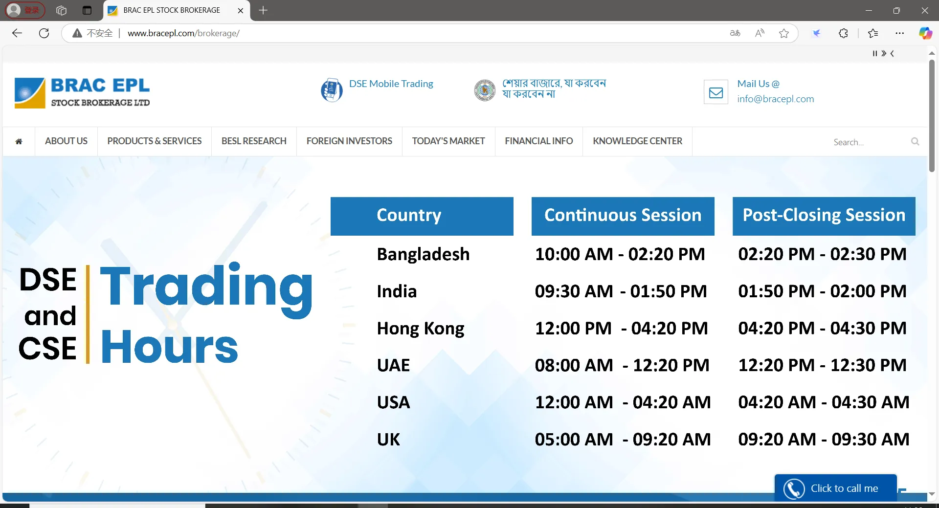Go to home via house icon
The width and height of the screenshot is (939, 508).
pos(19,141)
